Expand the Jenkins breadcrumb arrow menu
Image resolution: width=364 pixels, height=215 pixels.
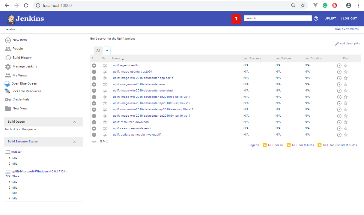coord(21,29)
